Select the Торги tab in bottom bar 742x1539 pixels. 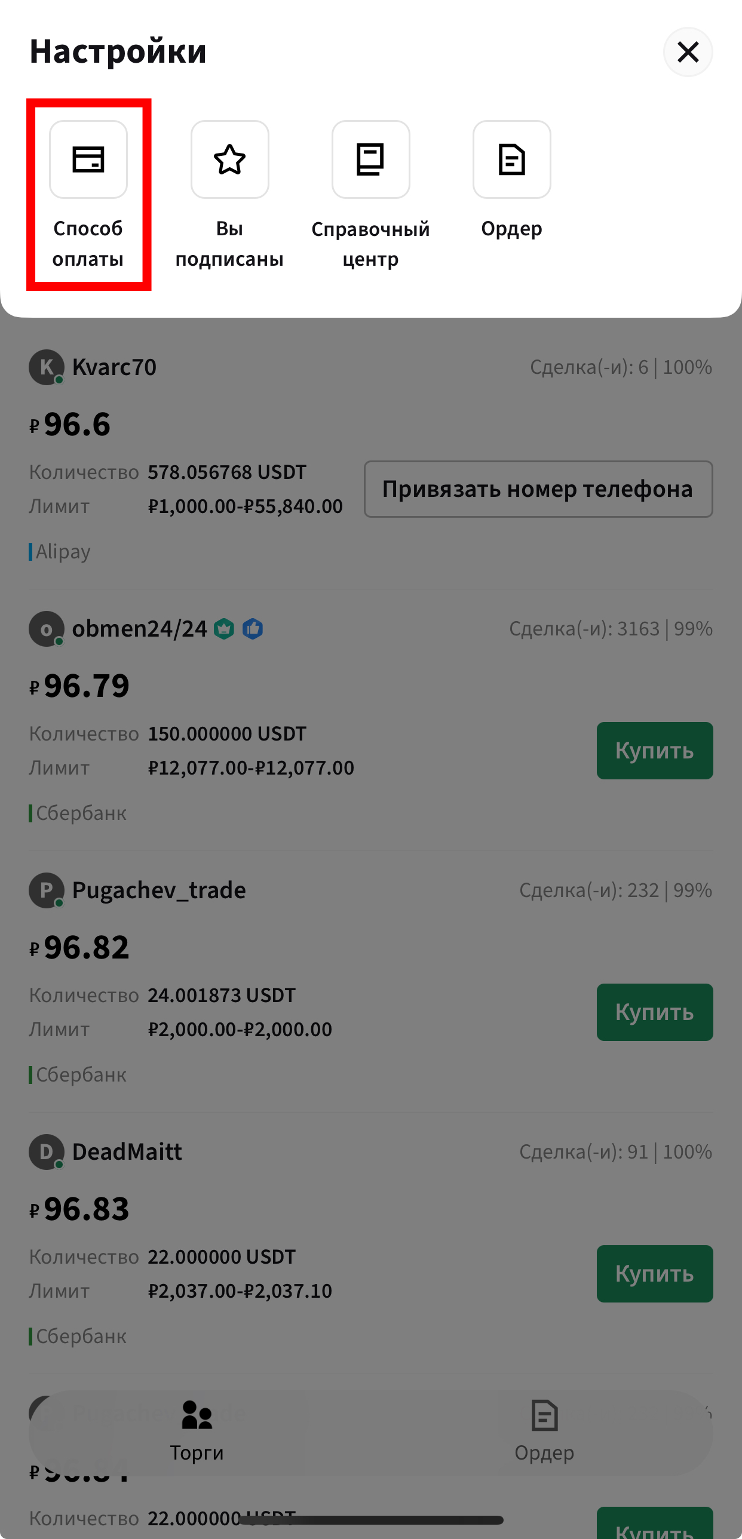coord(197,1432)
